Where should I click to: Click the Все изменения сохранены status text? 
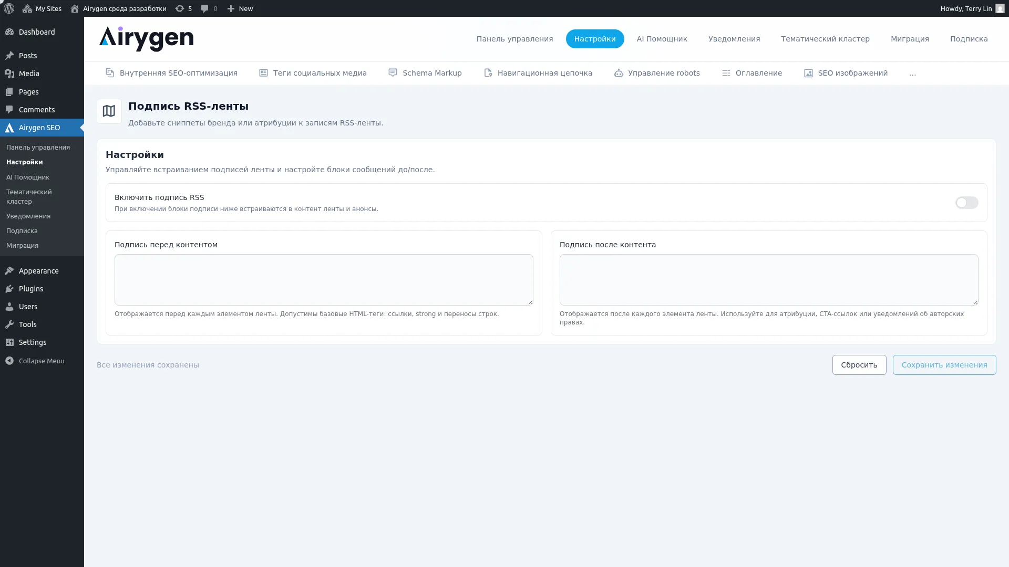[x=148, y=365]
